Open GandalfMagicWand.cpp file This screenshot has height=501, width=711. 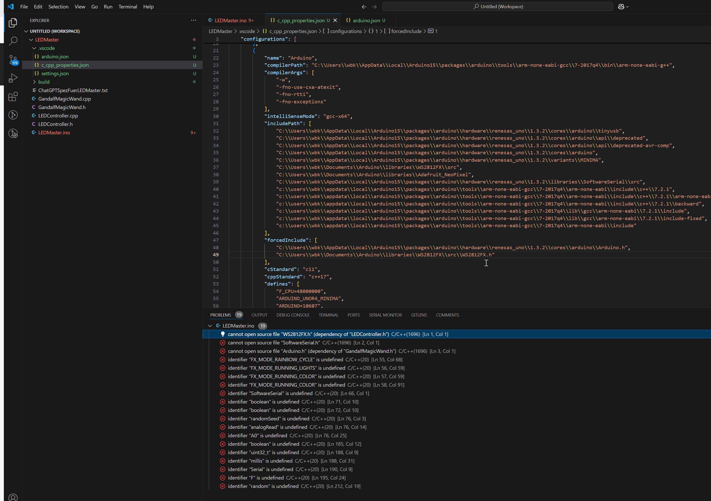(112, 99)
